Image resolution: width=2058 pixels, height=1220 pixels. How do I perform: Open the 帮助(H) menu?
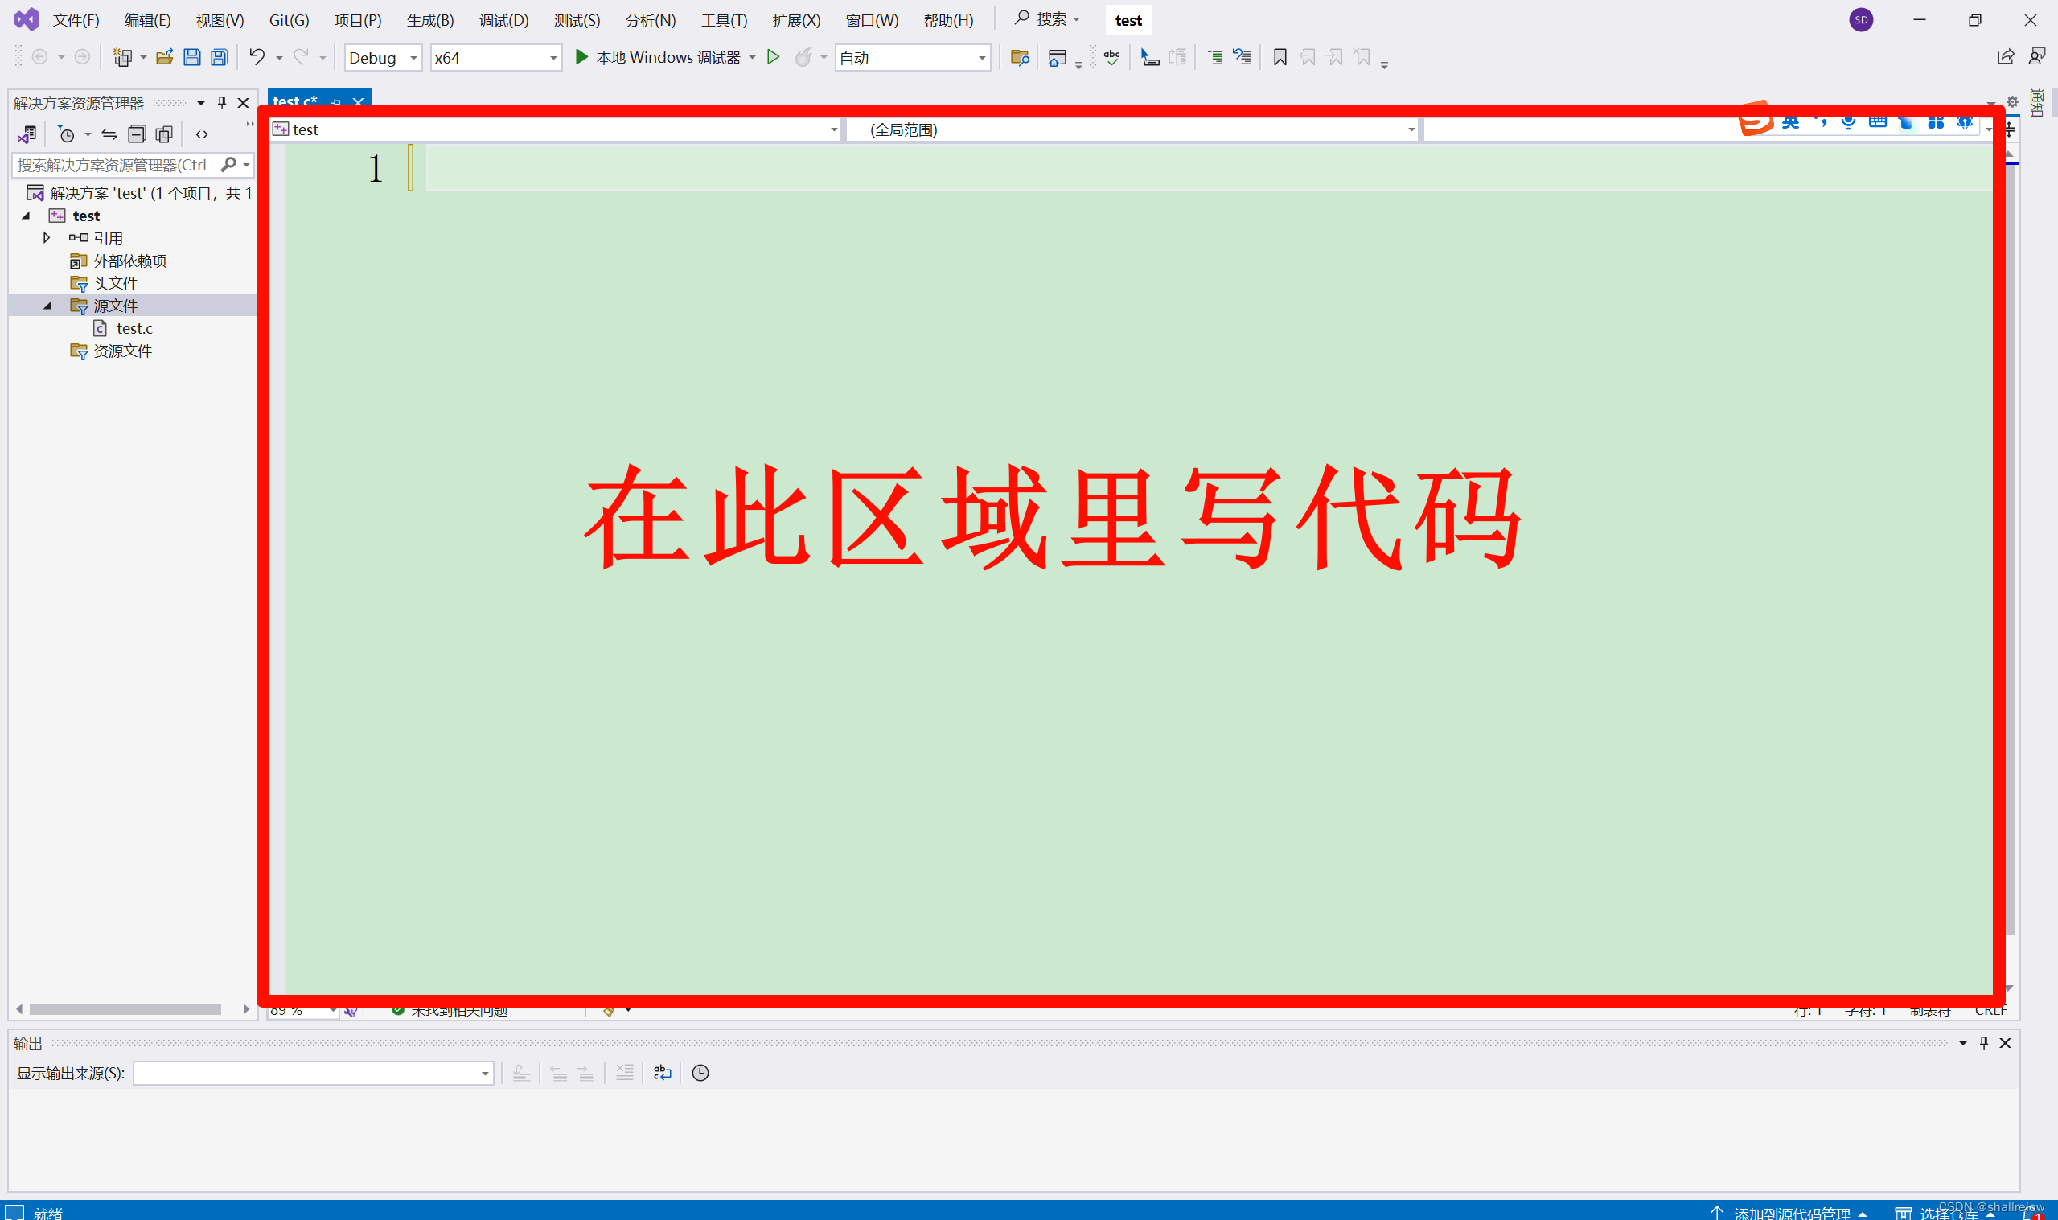tap(948, 21)
